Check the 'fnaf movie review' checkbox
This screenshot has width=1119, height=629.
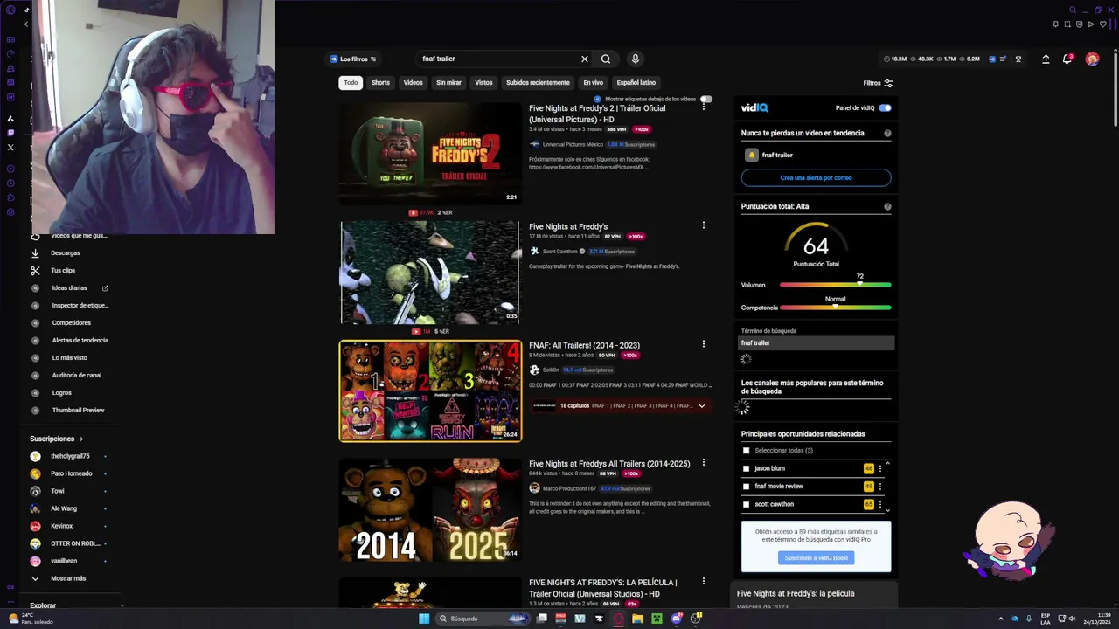pos(746,487)
